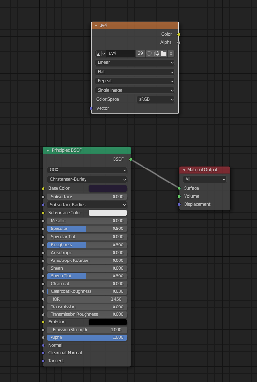This screenshot has width=257, height=382.
Task: Click the Clearcoat Roughness slider
Action: click(87, 291)
